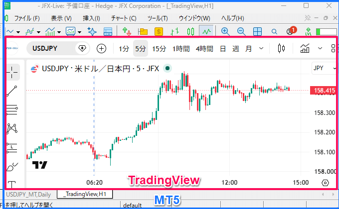The image size is (339, 209).
Task: Click the diamond icon beside USDJPY
Action: 82,48
